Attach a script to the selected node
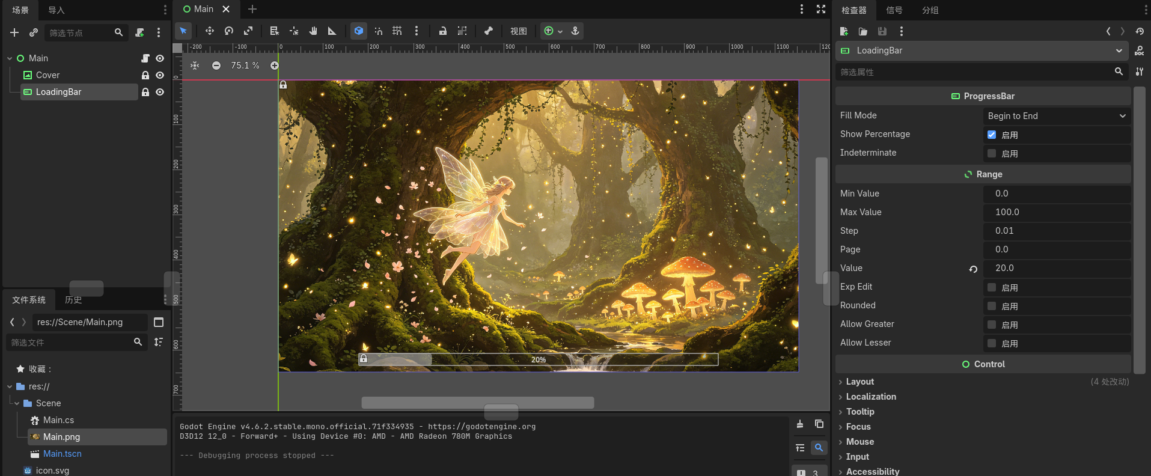The width and height of the screenshot is (1151, 476). [x=139, y=32]
